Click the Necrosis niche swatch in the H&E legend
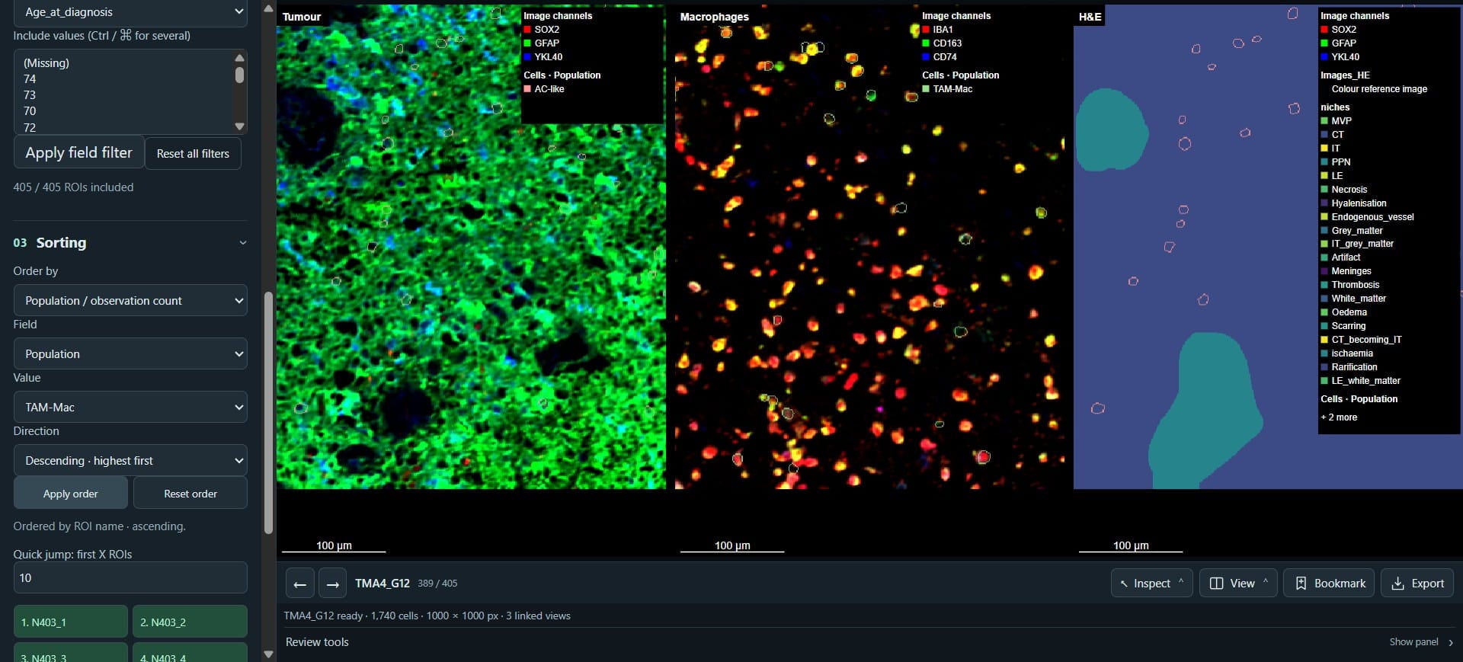This screenshot has height=662, width=1463. [x=1324, y=190]
